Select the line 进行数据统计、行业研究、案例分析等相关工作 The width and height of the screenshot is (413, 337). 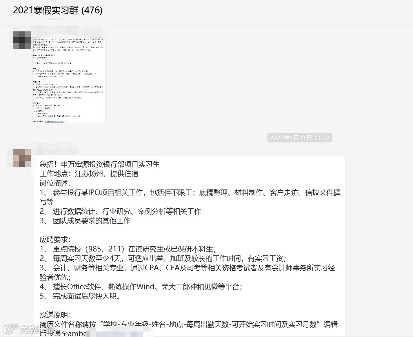pos(120,211)
